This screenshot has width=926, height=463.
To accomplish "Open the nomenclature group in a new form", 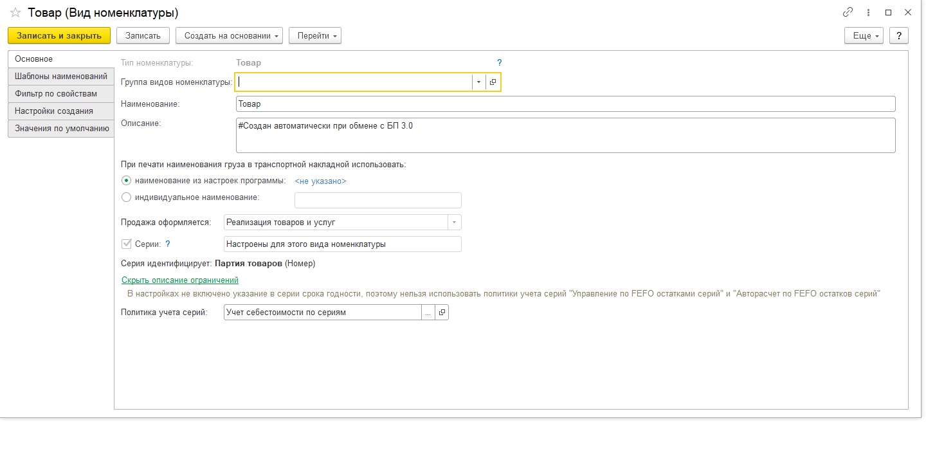I will [493, 82].
